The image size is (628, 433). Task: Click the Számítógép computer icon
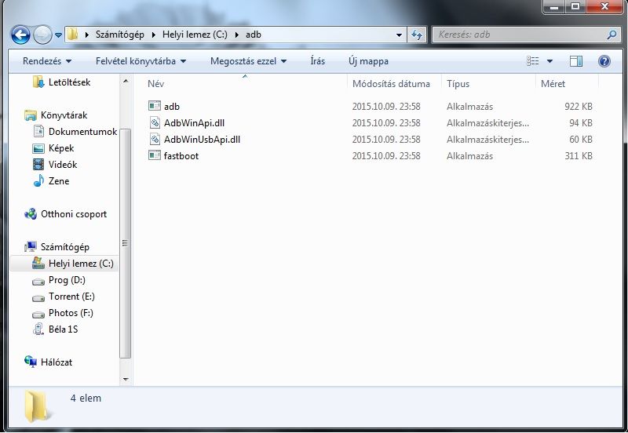pos(31,246)
